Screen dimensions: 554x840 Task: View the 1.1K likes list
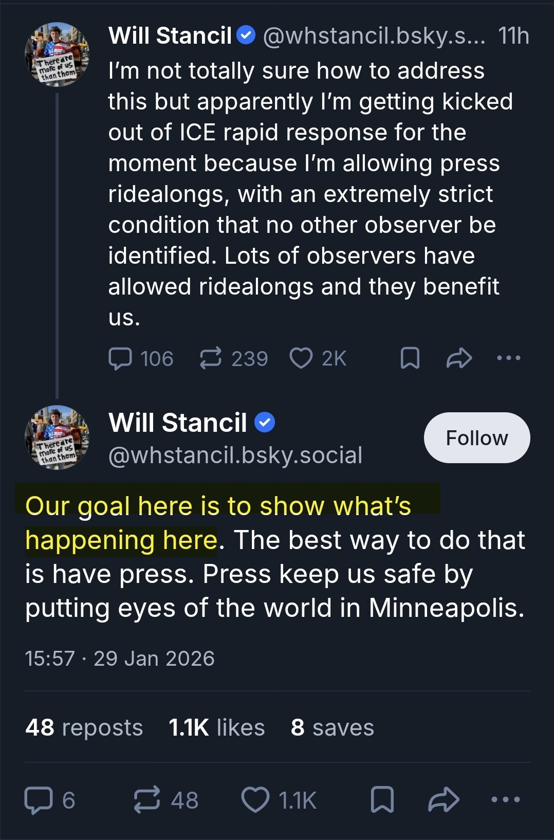click(216, 727)
